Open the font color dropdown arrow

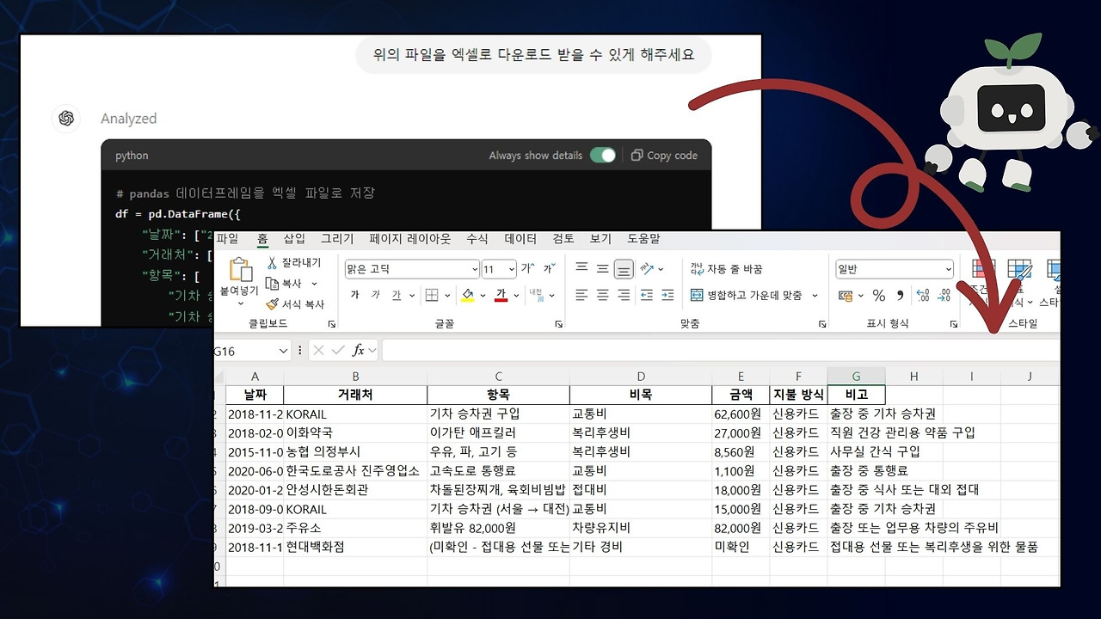point(516,296)
